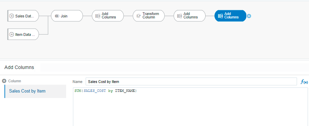The height and width of the screenshot is (126, 309).
Task: Select the Transform Column step
Action: 149,16
